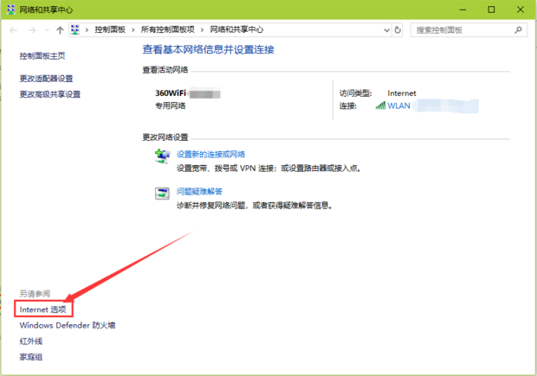Open 更改高级共享设置 link
Screen dimensions: 537x376
(50, 94)
